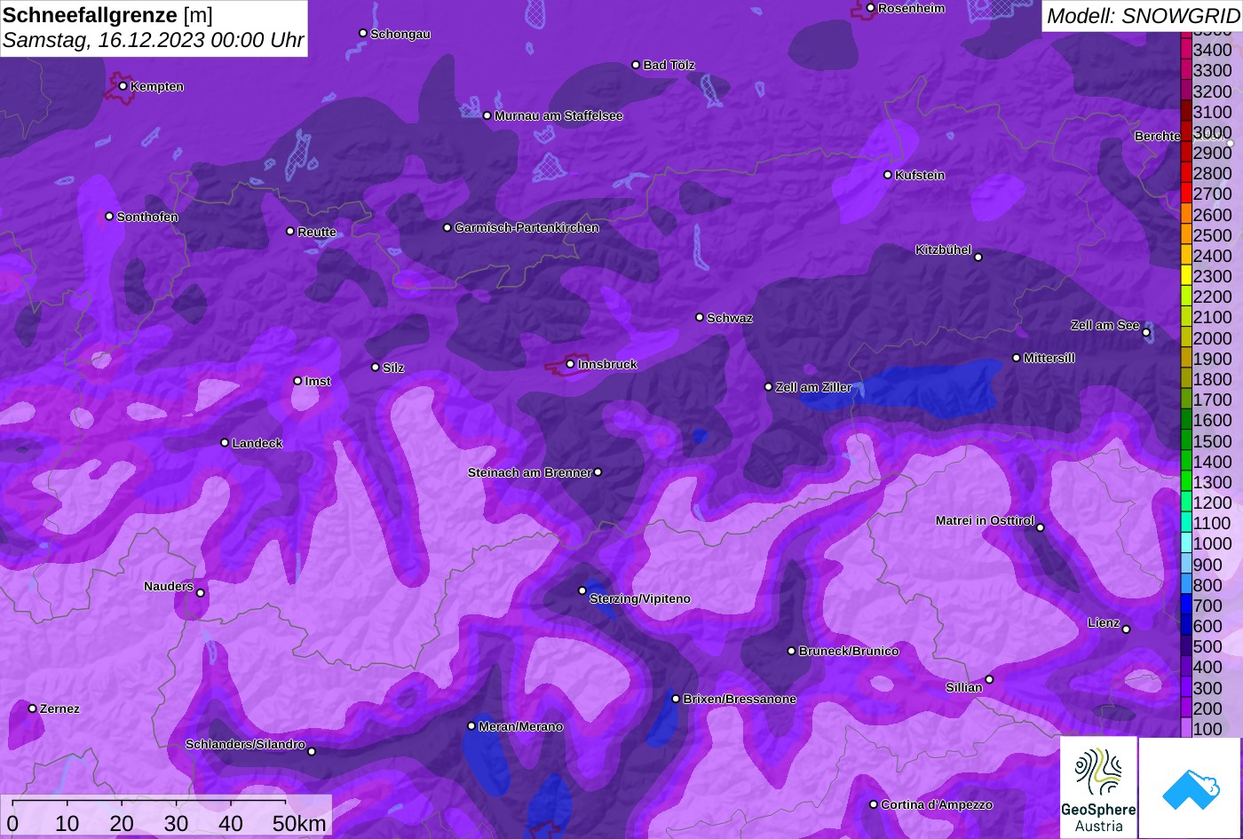
Task: Click the date Samstag, 16.12.2023 00:00 Uhr
Action: tap(154, 40)
